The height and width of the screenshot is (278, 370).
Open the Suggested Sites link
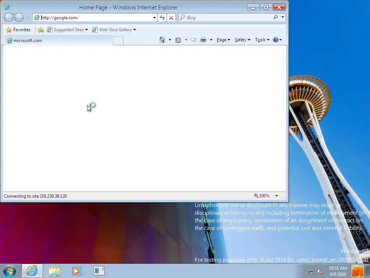pos(65,30)
